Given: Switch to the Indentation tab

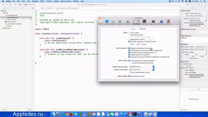Looking at the screenshot, I should [142, 29].
